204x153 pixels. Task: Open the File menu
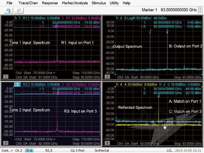coord(9,3)
